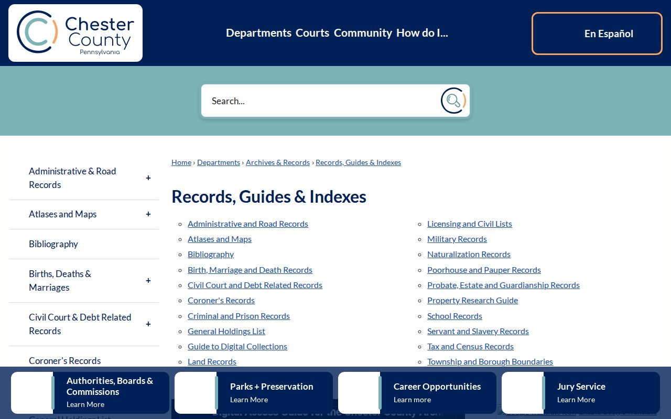671x419 pixels.
Task: Open Property Research Guide link
Action: coord(472,300)
